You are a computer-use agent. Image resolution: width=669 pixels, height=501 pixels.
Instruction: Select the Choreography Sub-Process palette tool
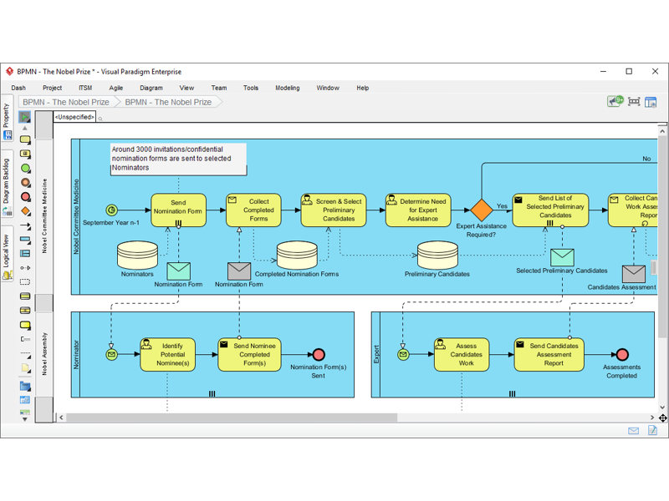click(x=25, y=310)
